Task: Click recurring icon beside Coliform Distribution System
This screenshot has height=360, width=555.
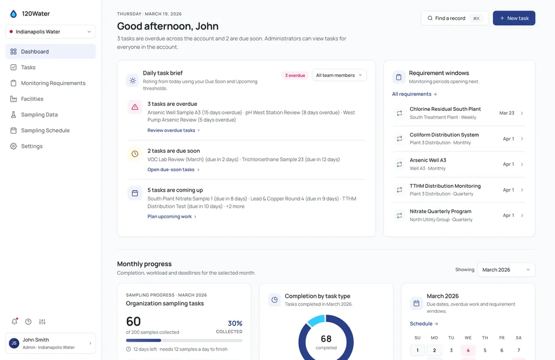Action: point(399,139)
